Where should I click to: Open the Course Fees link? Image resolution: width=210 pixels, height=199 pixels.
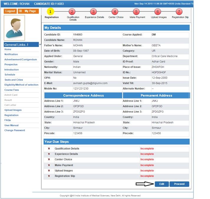click(12, 90)
